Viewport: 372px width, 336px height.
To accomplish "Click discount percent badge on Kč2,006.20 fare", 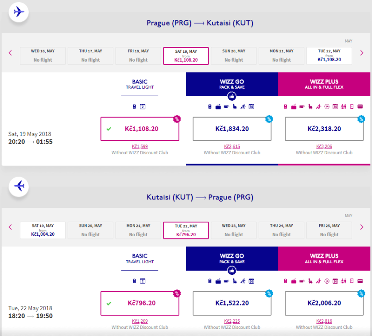I will pyautogui.click(x=361, y=293).
